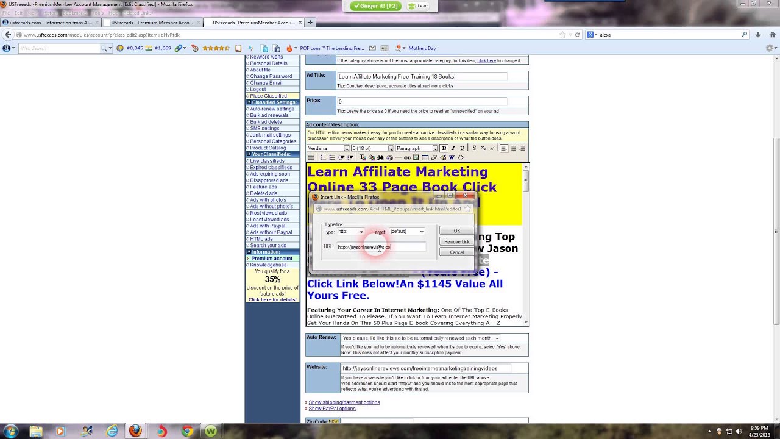780x439 pixels.
Task: Expand the Verdana font dropdown
Action: coord(346,148)
